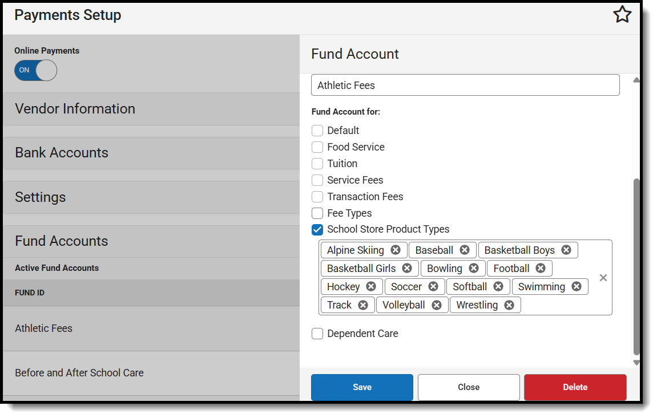Viewport: 657px width, 418px height.
Task: Uncheck the School Store Product Types option
Action: point(317,230)
